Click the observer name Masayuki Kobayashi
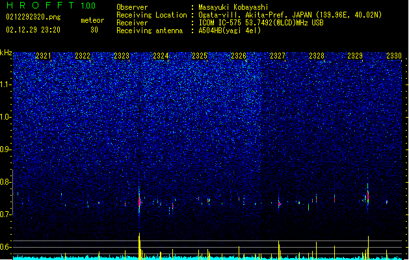The height and width of the screenshot is (260, 409). [x=233, y=7]
